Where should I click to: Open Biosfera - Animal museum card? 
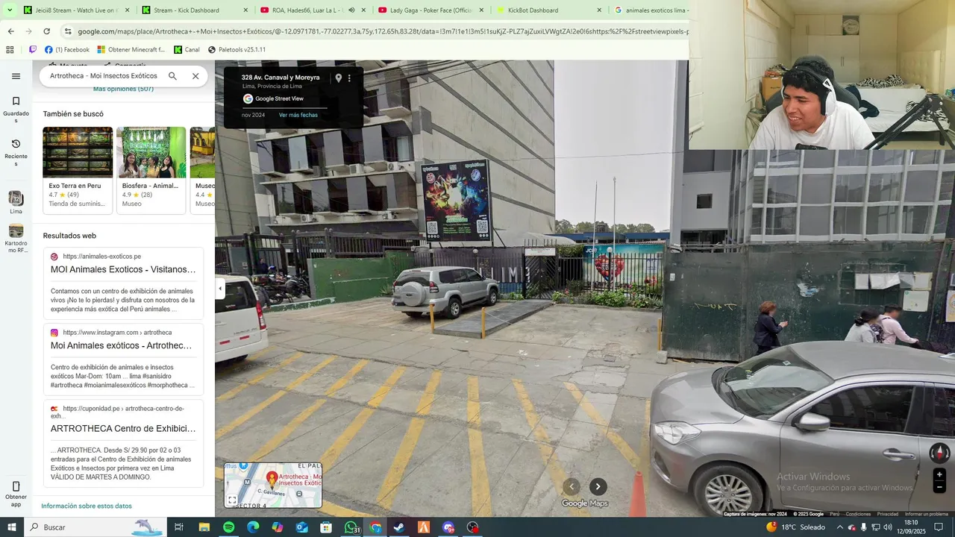[x=151, y=170]
